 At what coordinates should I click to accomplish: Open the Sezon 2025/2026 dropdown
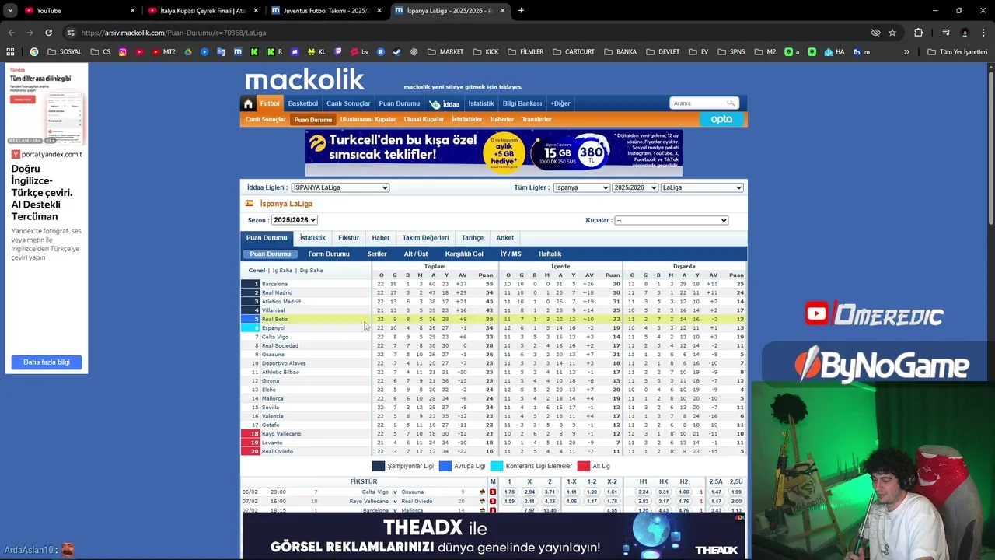pyautogui.click(x=294, y=220)
